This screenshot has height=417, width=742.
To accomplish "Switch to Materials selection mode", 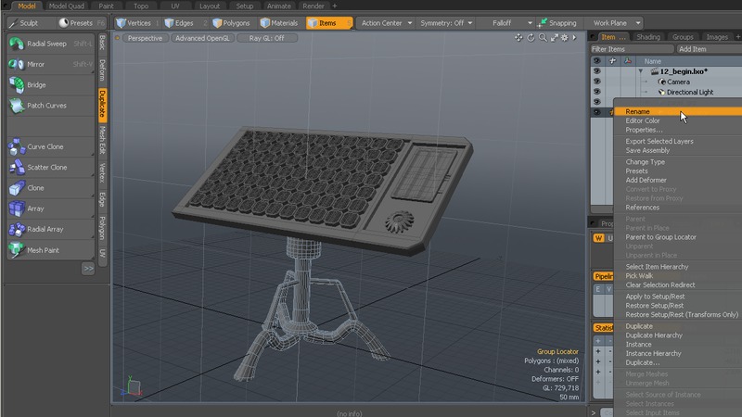I will tap(280, 22).
